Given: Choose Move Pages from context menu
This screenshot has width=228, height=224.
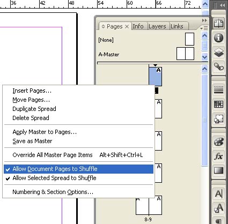Looking at the screenshot, I should pyautogui.click(x=78, y=100).
